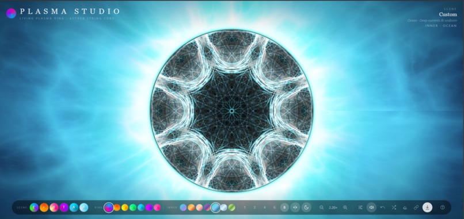The height and width of the screenshot is (219, 464).
Task: Toggle the moon dark mode button
Action: pyautogui.click(x=306, y=208)
